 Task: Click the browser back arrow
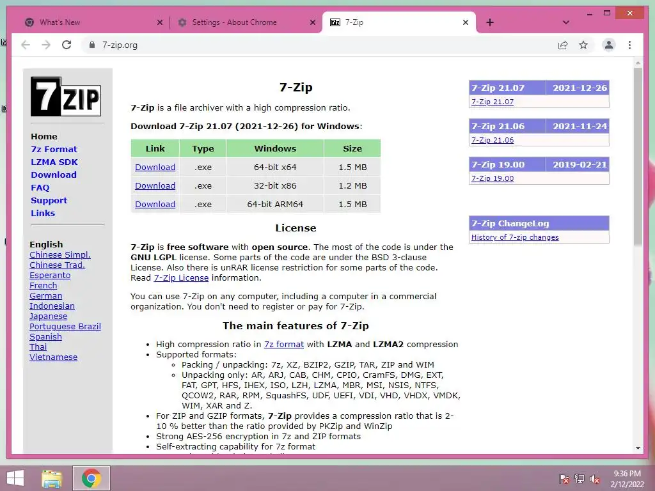pyautogui.click(x=26, y=45)
